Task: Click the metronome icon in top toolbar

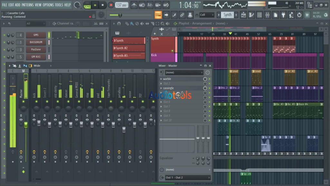Action: click(133, 5)
